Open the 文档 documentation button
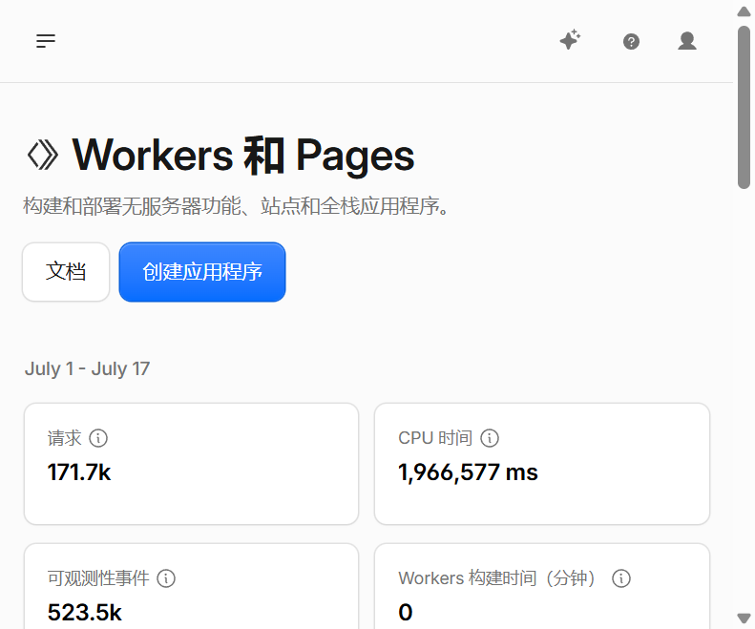 point(66,272)
